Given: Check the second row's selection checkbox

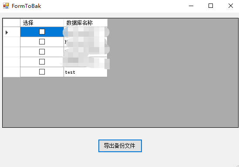Looking at the screenshot, I should [x=42, y=42].
